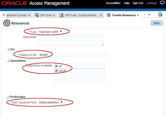The height and width of the screenshot is (116, 166).
Task: Click the Resource URL input field
Action: point(73,55)
